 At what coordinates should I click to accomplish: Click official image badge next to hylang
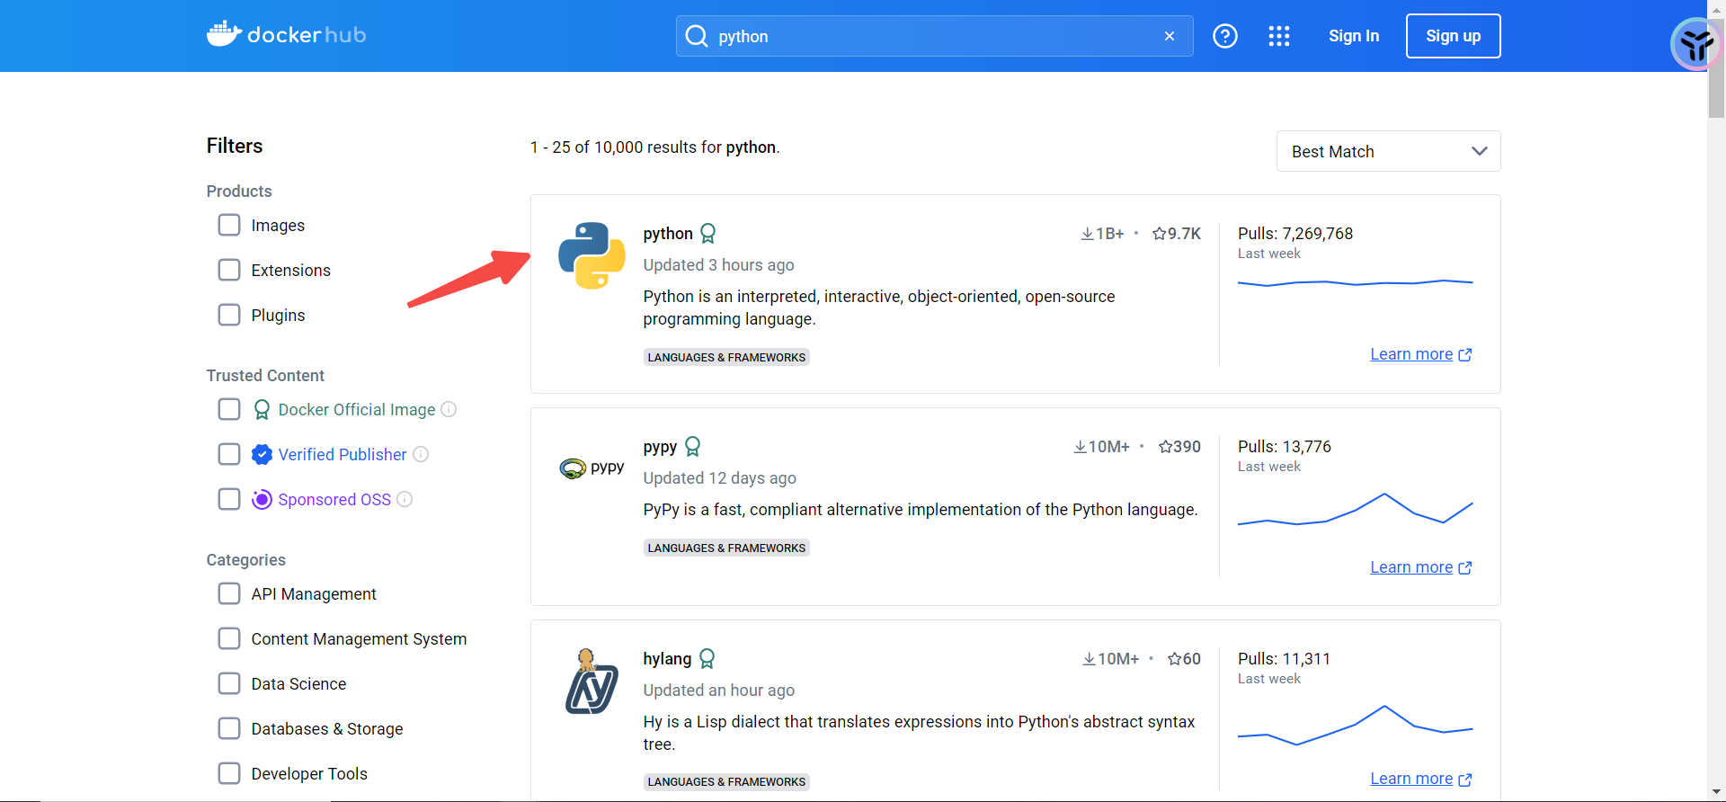(x=707, y=659)
